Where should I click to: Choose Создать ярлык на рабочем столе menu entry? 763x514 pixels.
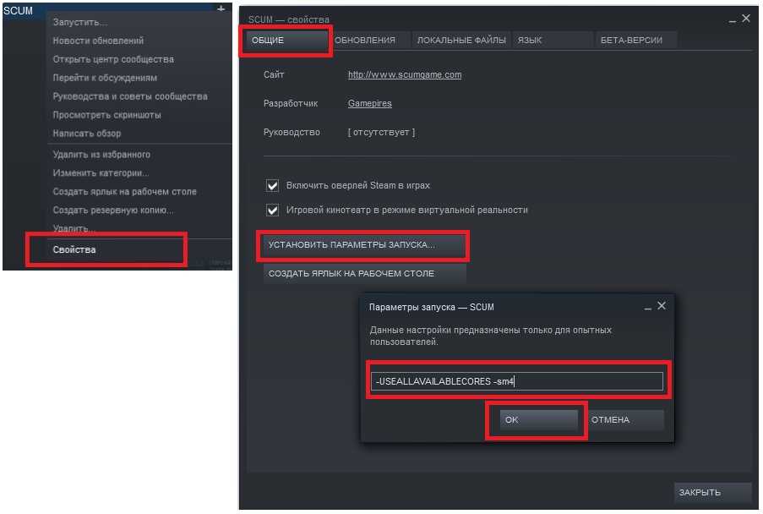pos(124,191)
